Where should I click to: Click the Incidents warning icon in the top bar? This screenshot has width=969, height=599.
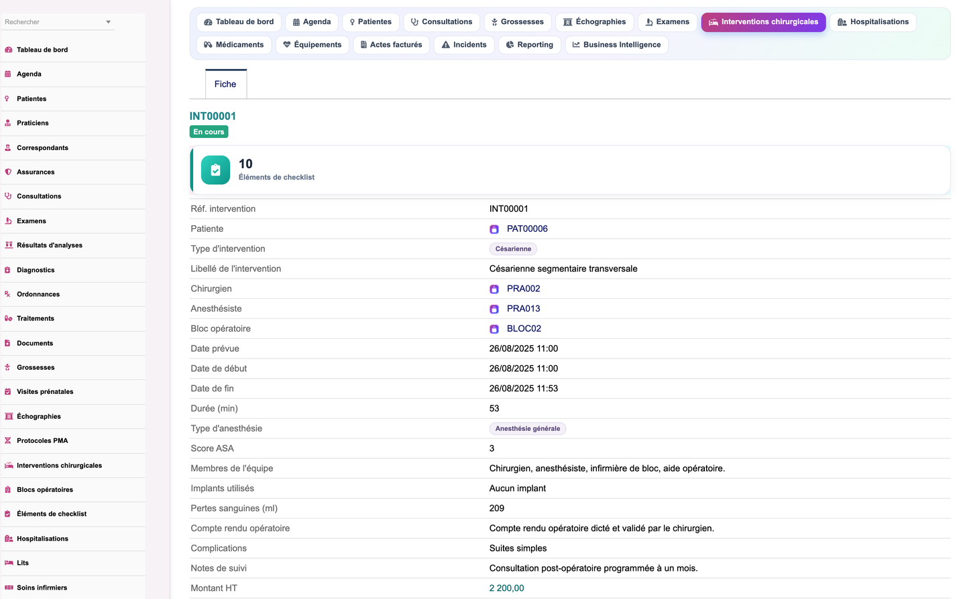pos(446,45)
